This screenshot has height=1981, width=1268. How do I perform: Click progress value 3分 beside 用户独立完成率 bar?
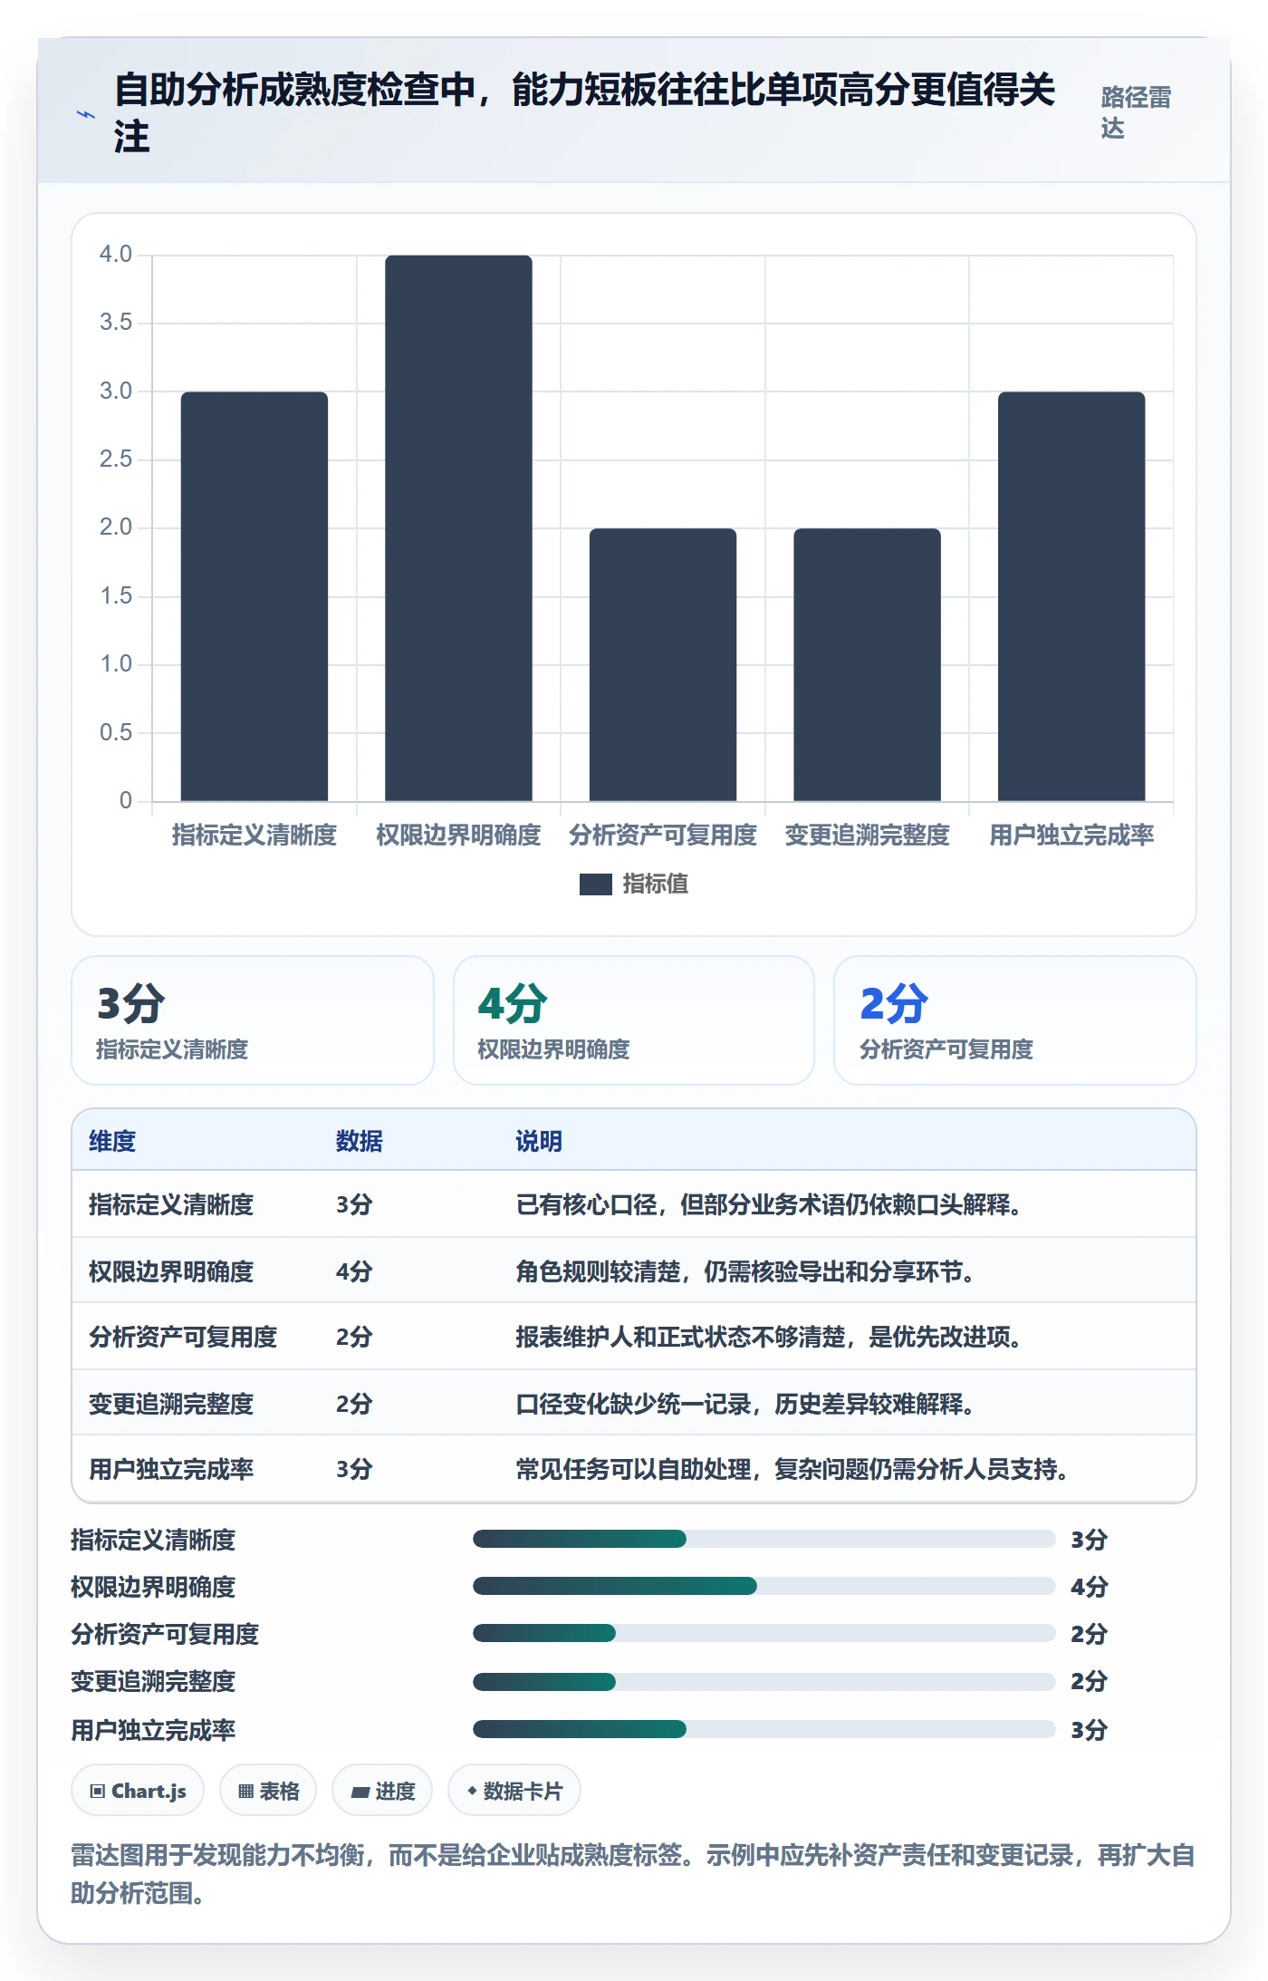1089,1730
